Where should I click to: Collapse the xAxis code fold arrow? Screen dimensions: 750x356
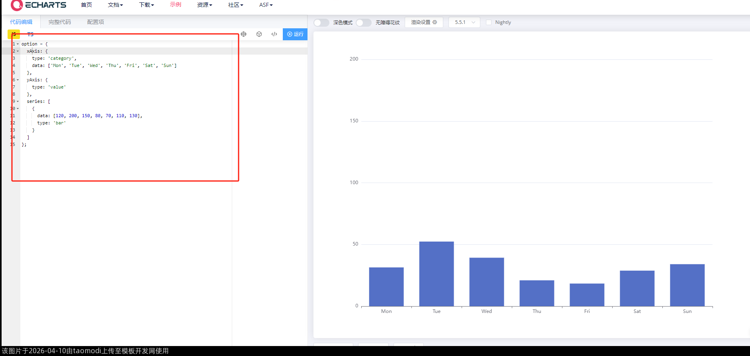(x=18, y=51)
